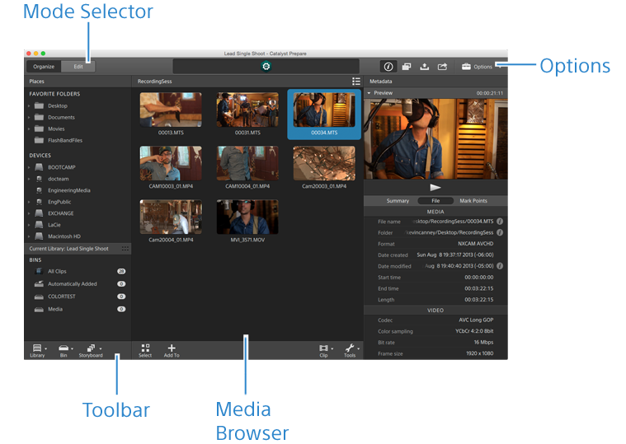Select the MVI_3571.MOV clip thumbnail
Viewport: 626px width, 444px height.
[247, 217]
